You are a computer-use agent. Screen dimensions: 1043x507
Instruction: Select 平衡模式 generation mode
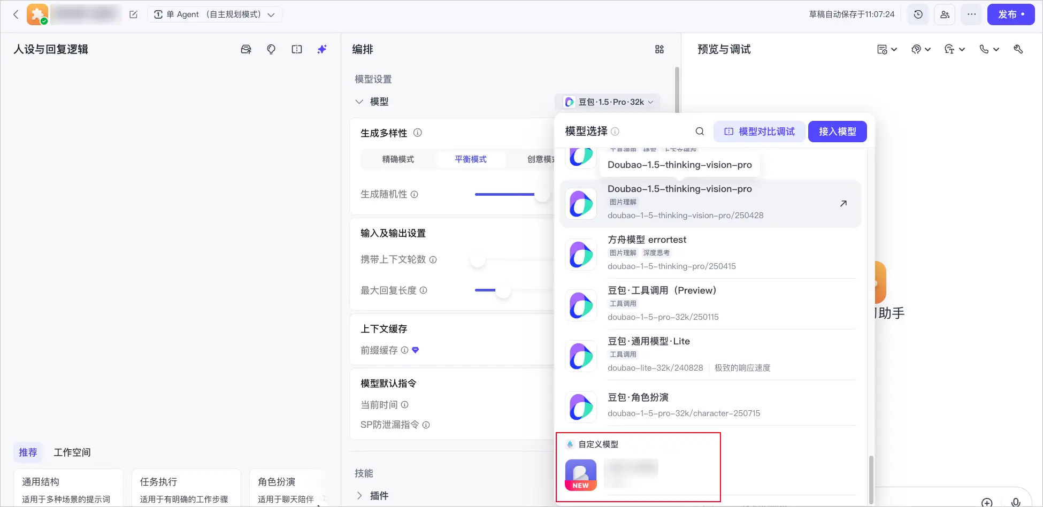471,159
